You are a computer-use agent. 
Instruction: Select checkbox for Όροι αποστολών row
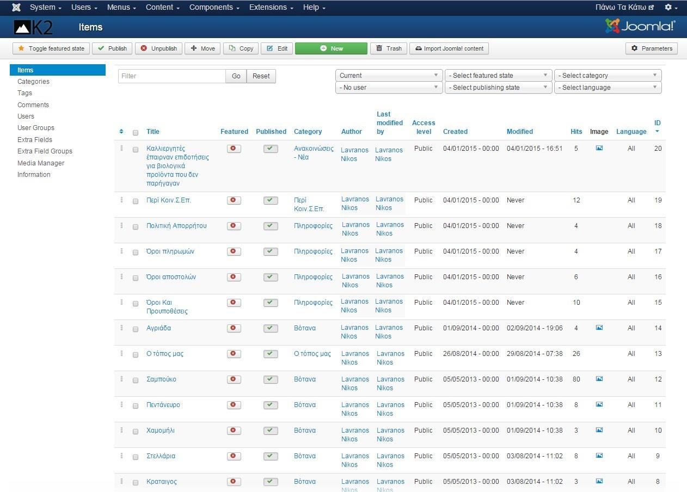pos(136,278)
